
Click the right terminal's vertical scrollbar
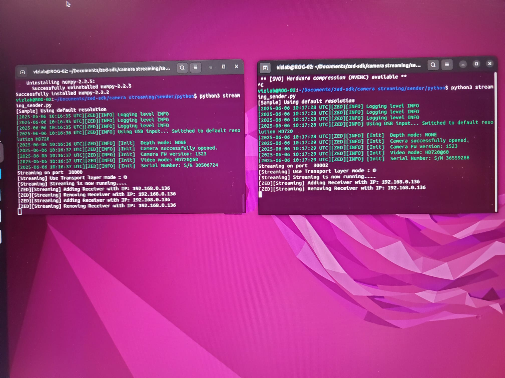(x=496, y=142)
